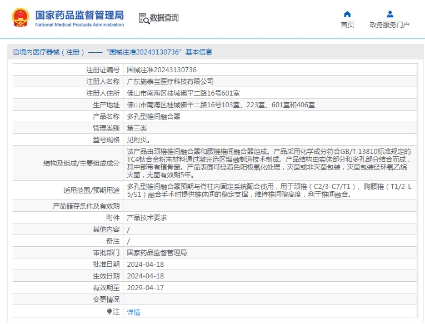The image size is (425, 324).
Task: Click the address ending in 16号601室
Action: point(183,93)
